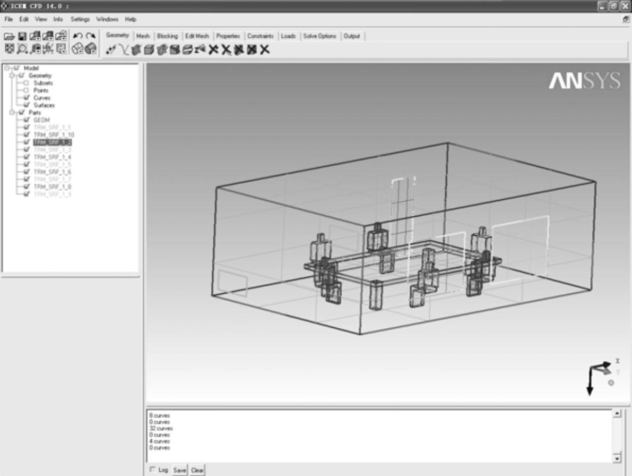Switch to the Blocking tab
This screenshot has width=632, height=476.
click(x=167, y=36)
